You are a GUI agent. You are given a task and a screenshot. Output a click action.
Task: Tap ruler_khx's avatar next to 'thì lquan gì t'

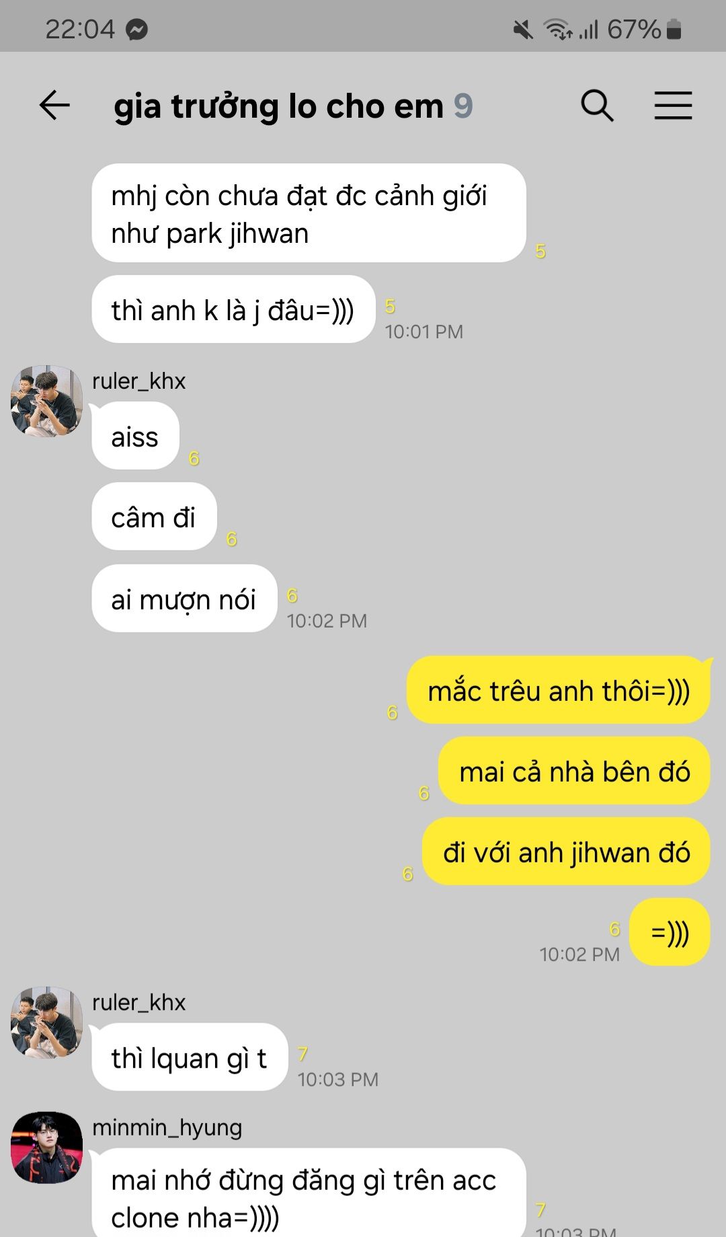[x=46, y=1022]
